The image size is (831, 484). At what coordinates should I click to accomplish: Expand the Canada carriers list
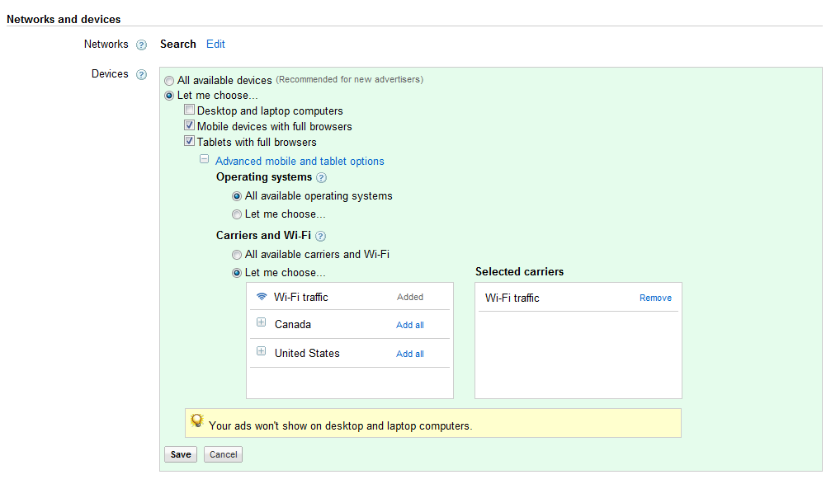click(x=261, y=323)
